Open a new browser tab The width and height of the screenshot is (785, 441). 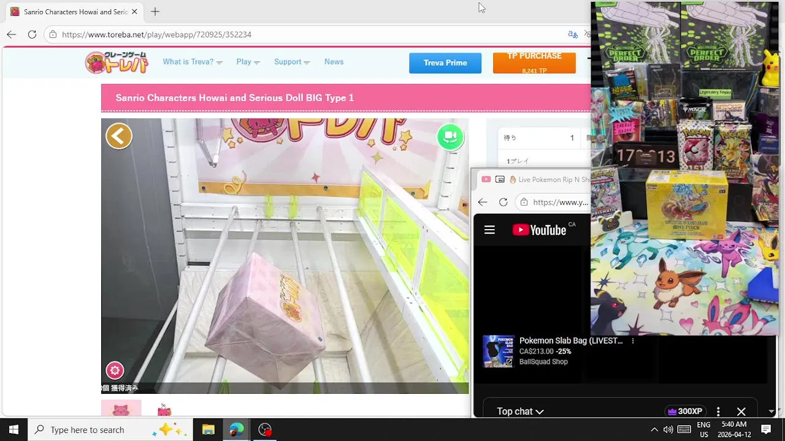(x=155, y=12)
